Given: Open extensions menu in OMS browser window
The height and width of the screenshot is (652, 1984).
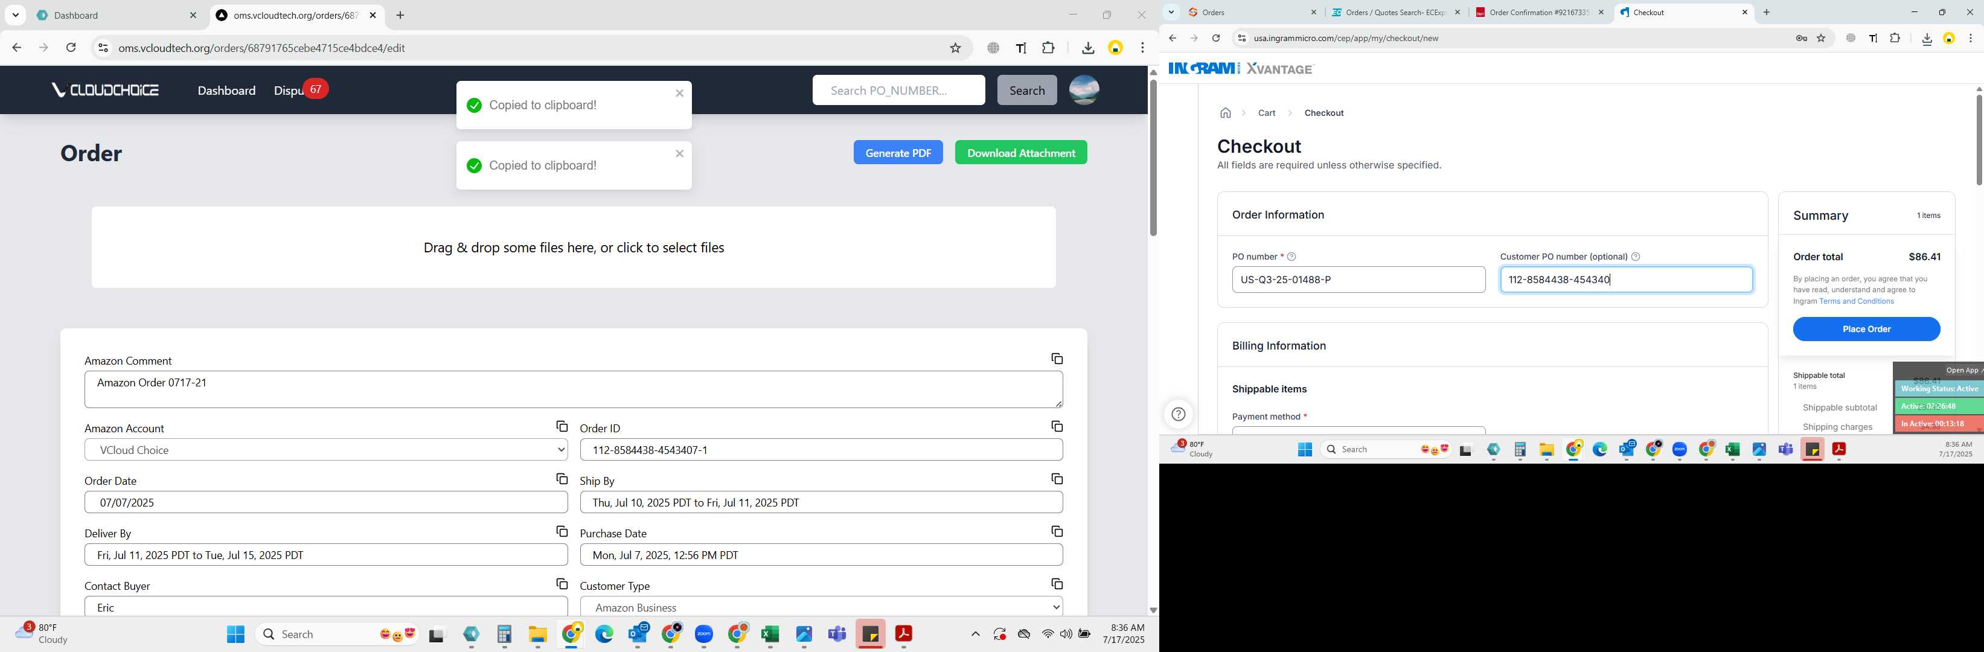Looking at the screenshot, I should (1048, 48).
